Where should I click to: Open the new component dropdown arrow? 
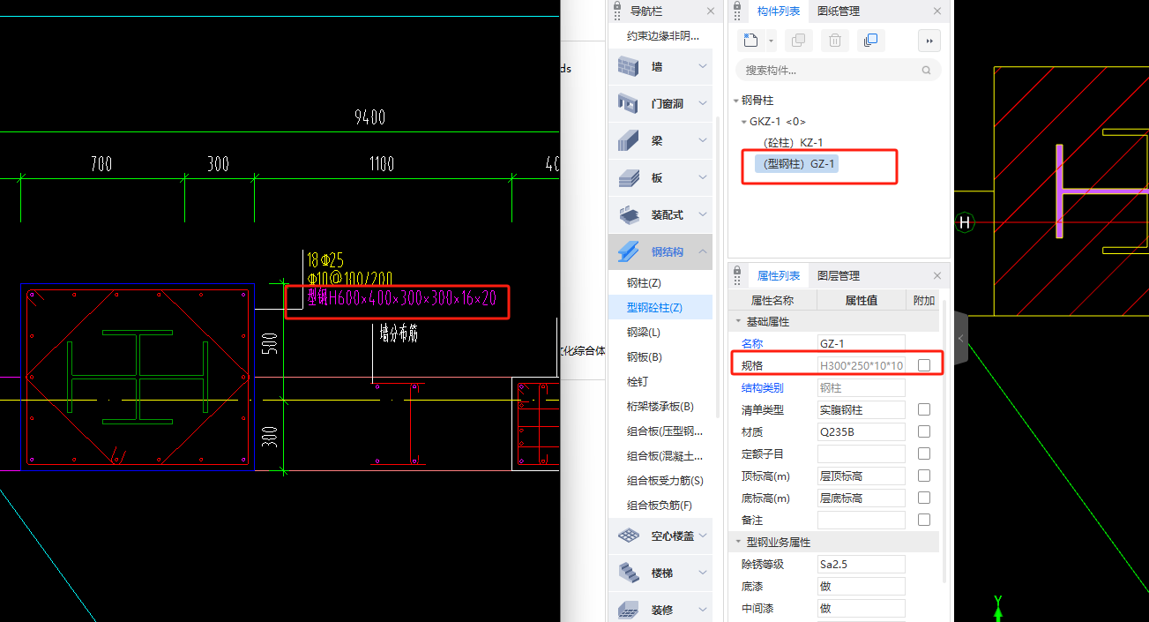[772, 41]
